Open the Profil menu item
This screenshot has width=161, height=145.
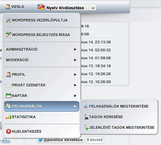42,74
